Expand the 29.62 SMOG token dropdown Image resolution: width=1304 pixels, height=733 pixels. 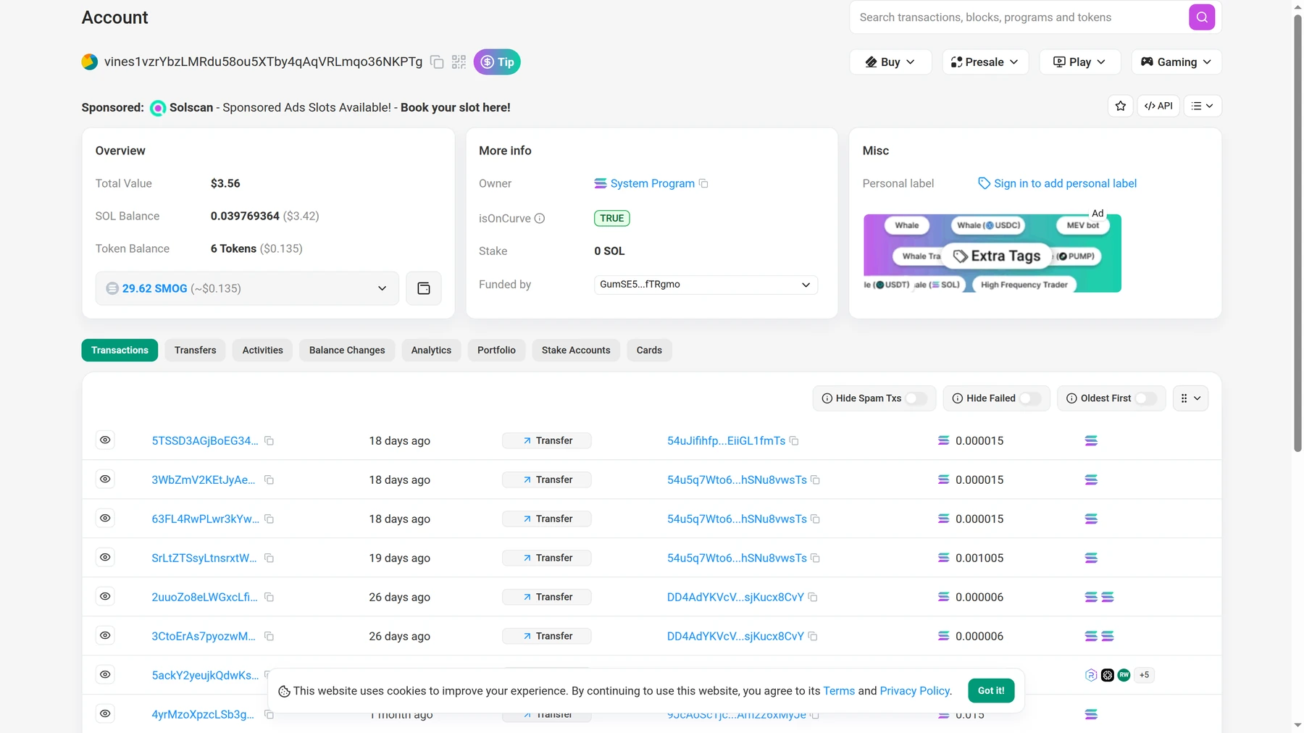click(x=247, y=288)
